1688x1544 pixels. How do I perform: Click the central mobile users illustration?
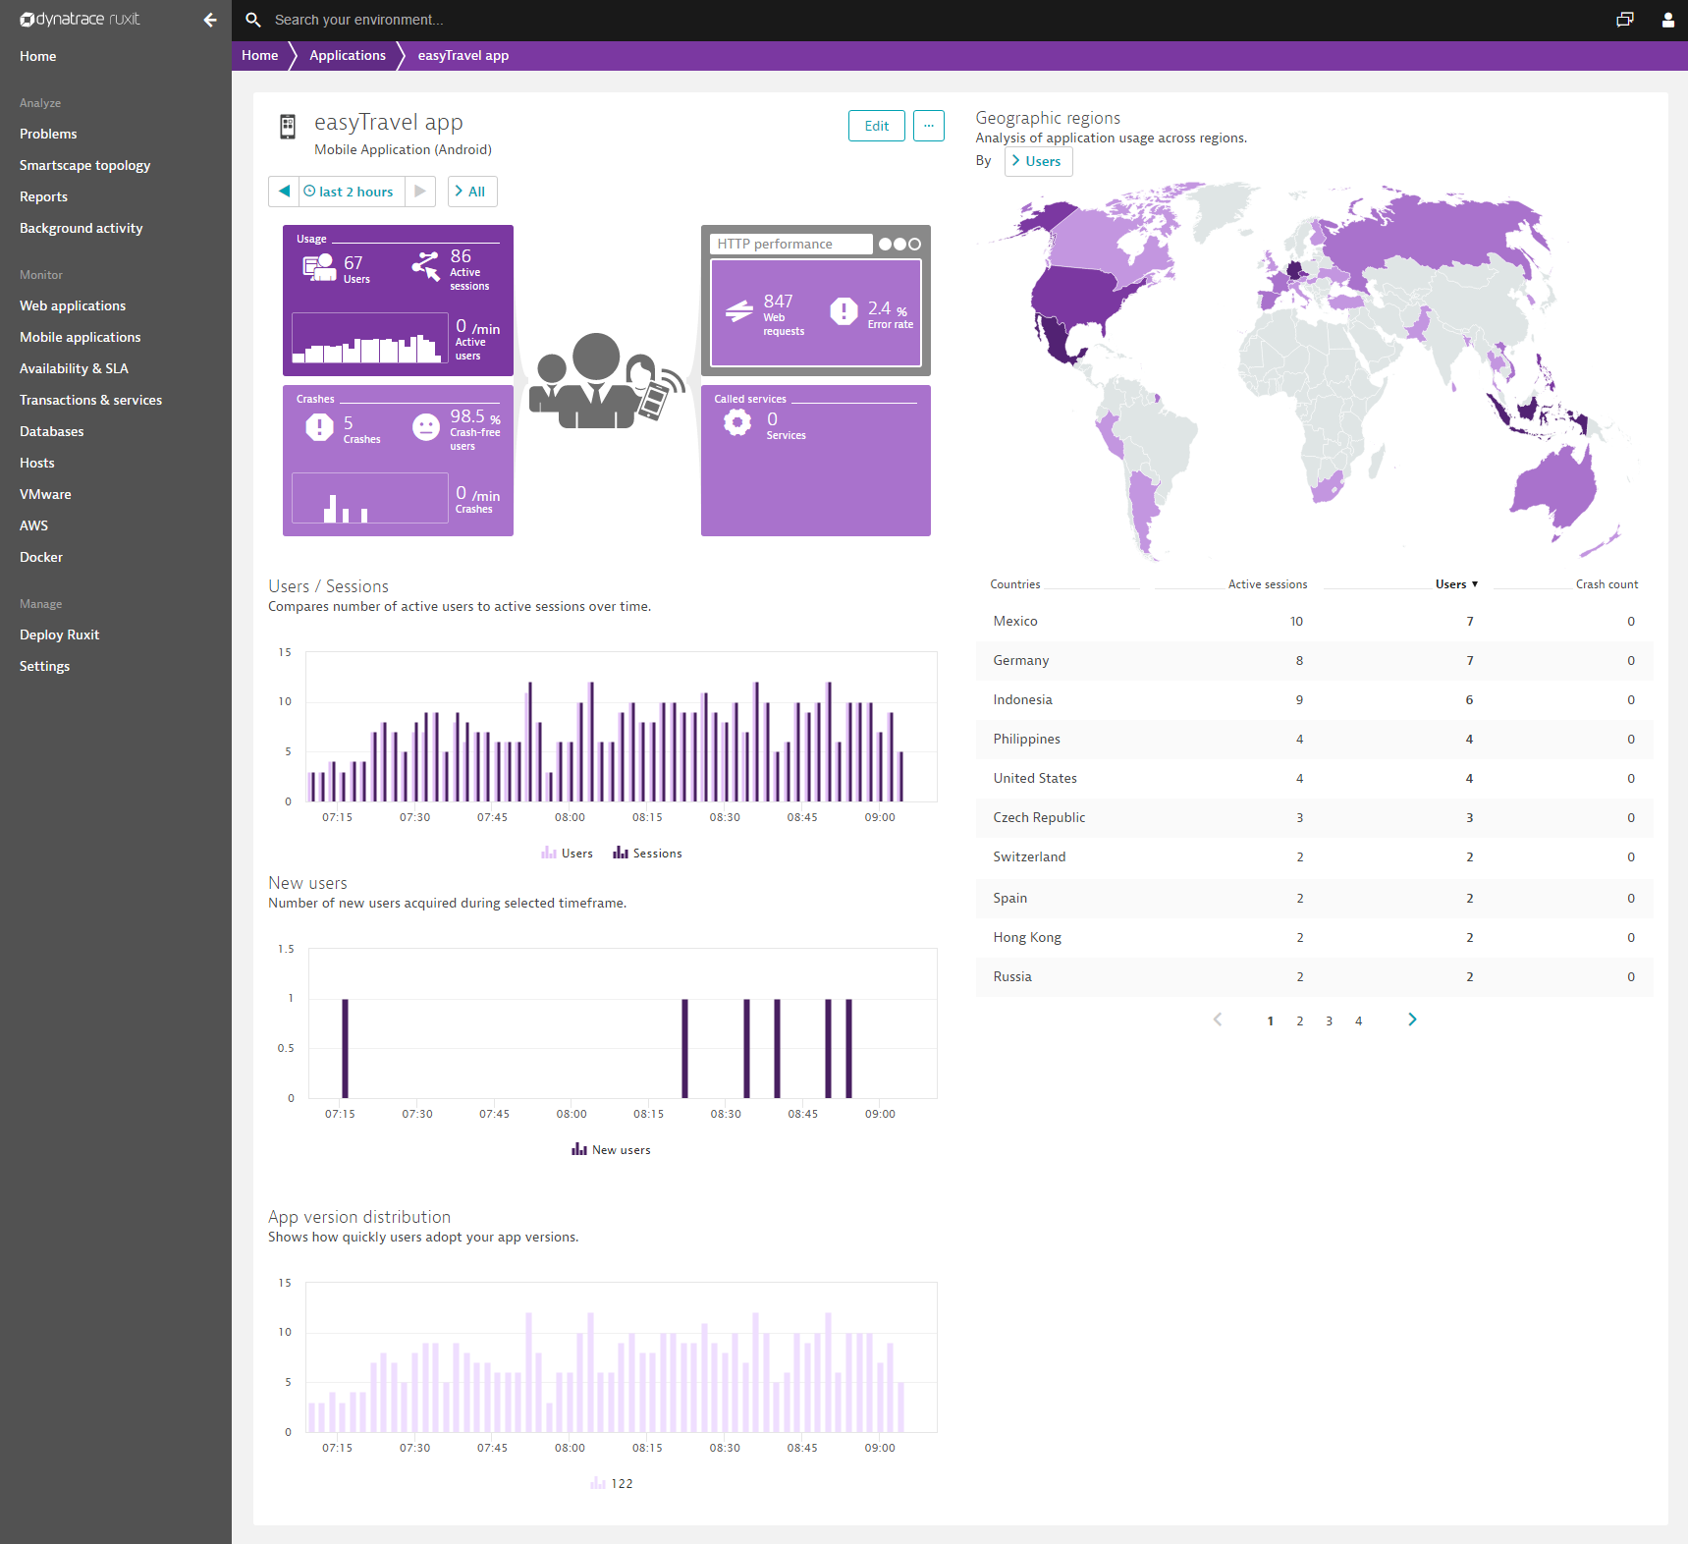pyautogui.click(x=606, y=380)
